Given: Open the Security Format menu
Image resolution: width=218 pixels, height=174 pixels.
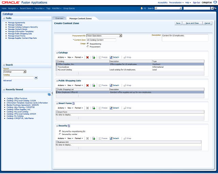Looking at the screenshot, I should tap(79, 138).
